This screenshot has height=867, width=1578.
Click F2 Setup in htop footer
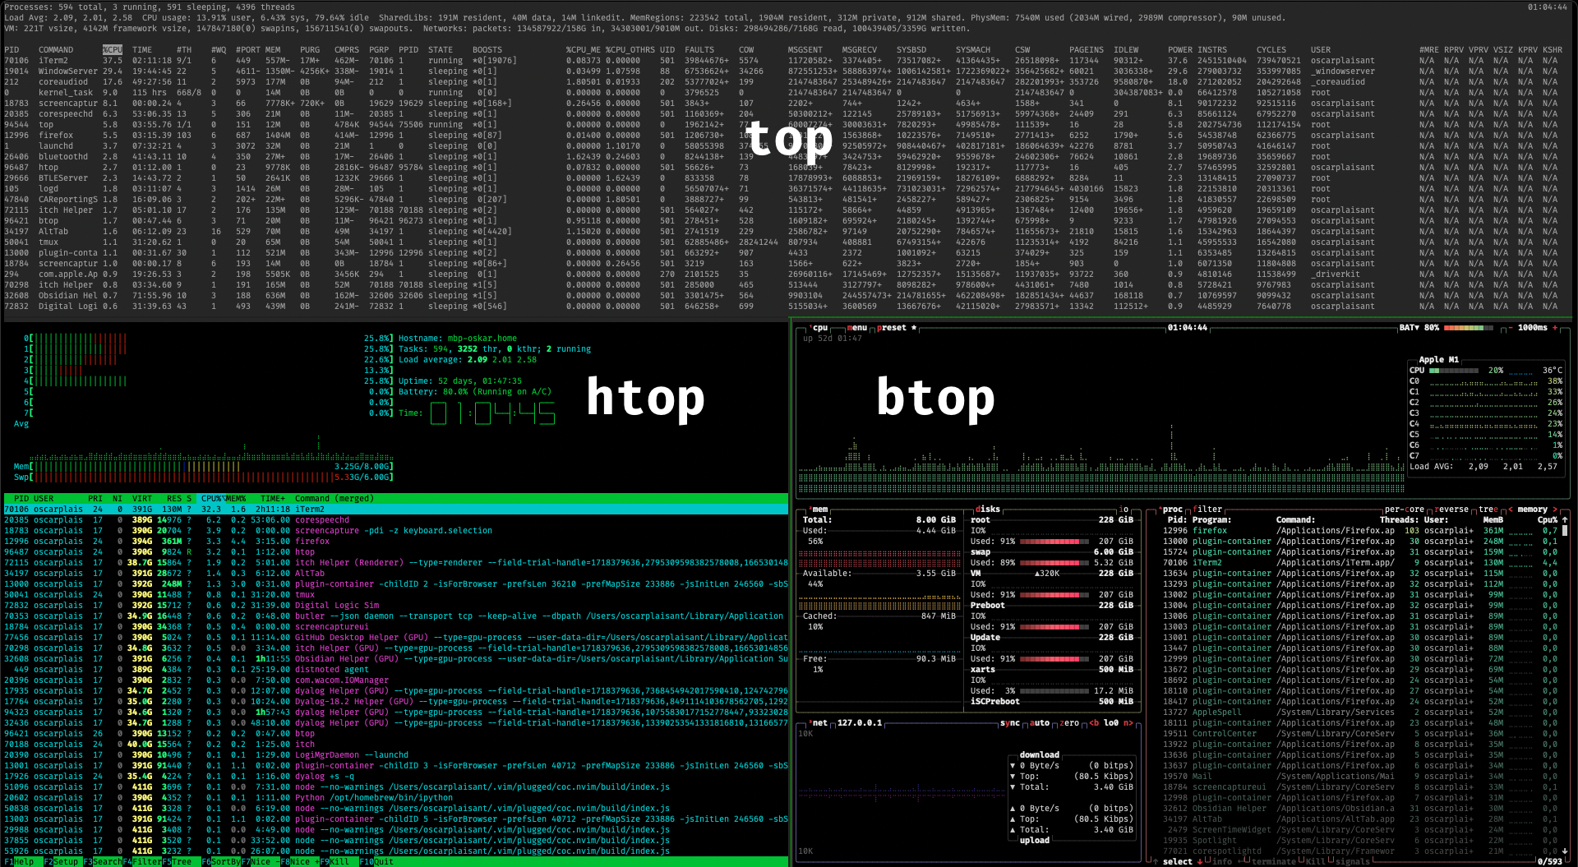[x=62, y=862]
